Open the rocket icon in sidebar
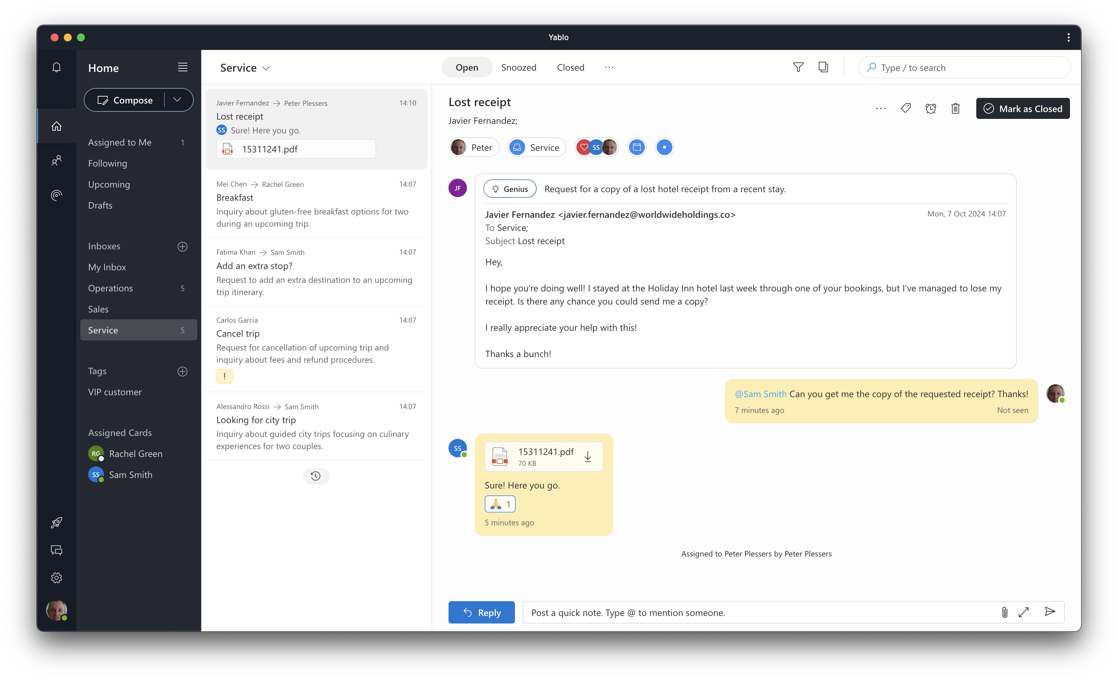Image resolution: width=1118 pixels, height=680 pixels. pyautogui.click(x=56, y=522)
